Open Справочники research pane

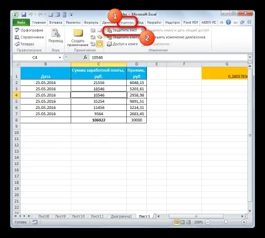pyautogui.click(x=29, y=37)
